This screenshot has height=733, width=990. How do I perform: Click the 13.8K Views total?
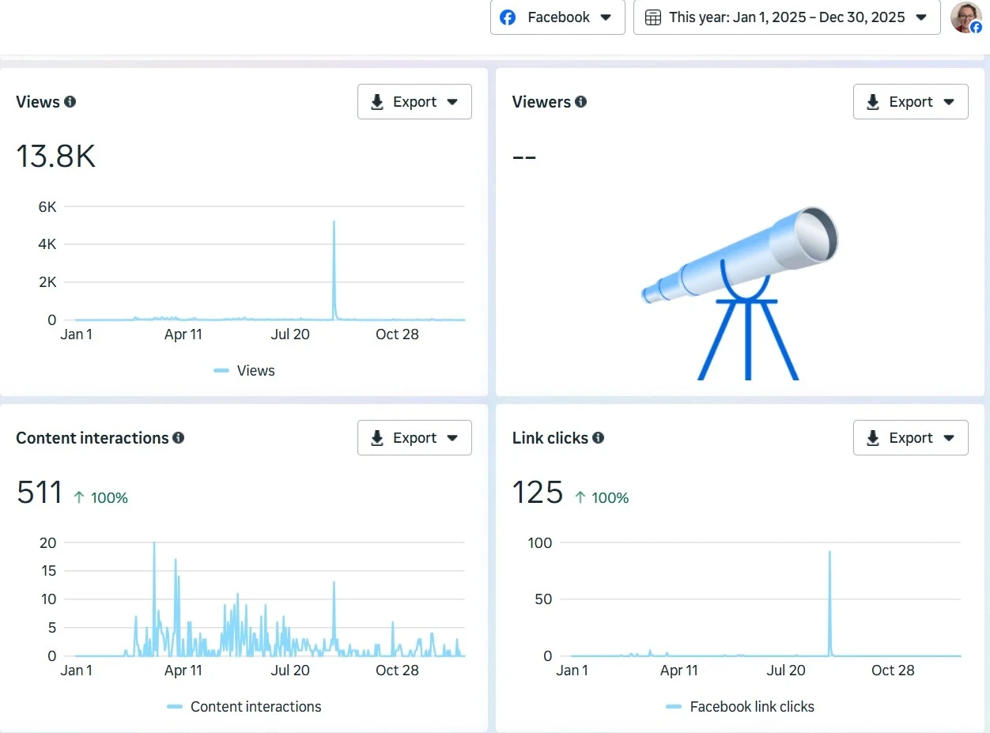(56, 157)
